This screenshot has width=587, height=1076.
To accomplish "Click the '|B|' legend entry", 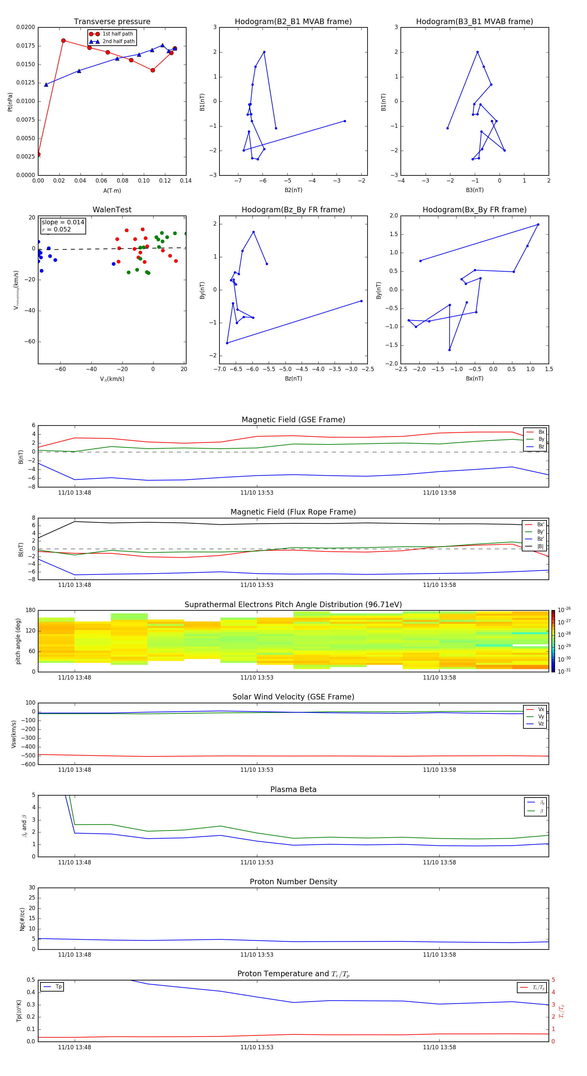I will click(x=535, y=546).
